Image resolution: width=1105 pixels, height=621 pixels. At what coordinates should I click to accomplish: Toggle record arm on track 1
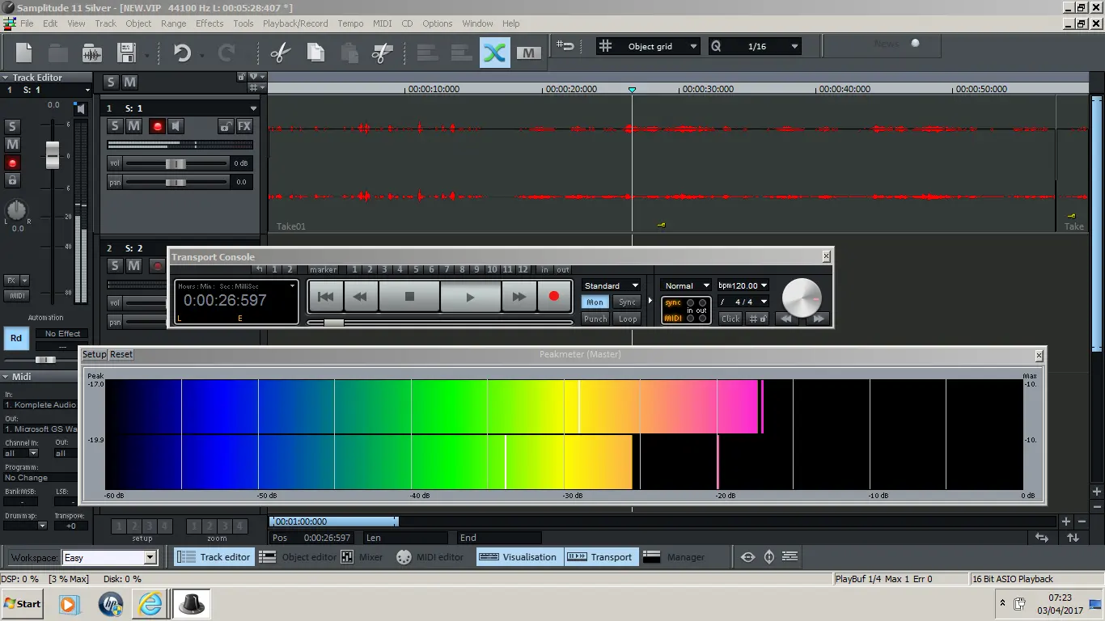[157, 126]
